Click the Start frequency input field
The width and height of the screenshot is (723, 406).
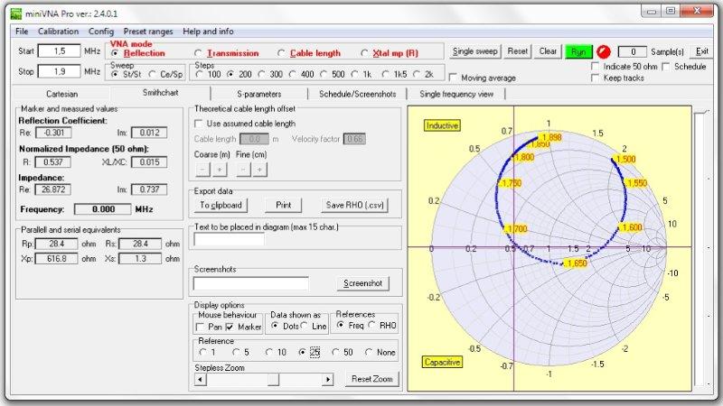click(59, 51)
